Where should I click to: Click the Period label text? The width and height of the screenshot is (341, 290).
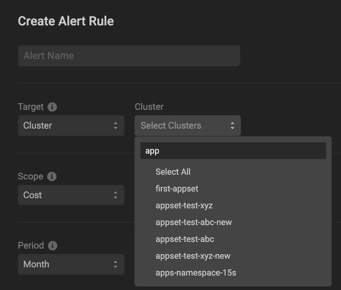click(x=31, y=245)
